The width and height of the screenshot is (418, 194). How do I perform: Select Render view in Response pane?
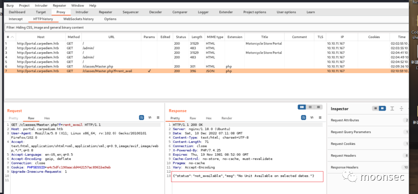click(227, 118)
